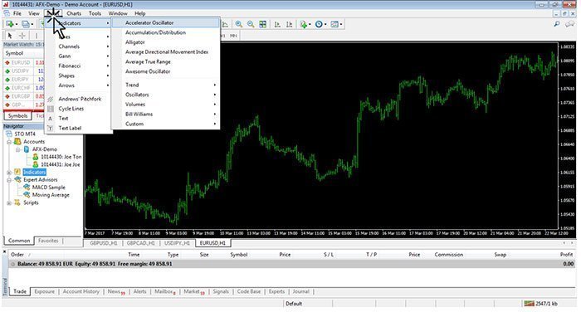Open the Trend indicators submenu
The height and width of the screenshot is (312, 581).
pyautogui.click(x=165, y=85)
